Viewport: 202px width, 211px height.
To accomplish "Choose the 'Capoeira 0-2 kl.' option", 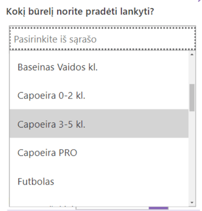I will (99, 95).
